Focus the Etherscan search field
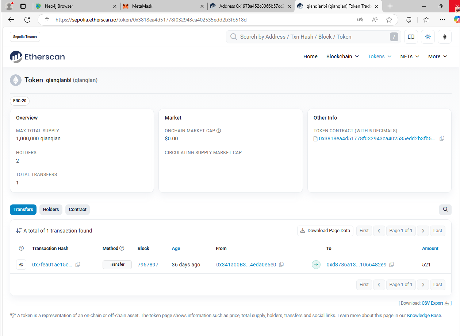Image resolution: width=460 pixels, height=336 pixels. tap(314, 37)
